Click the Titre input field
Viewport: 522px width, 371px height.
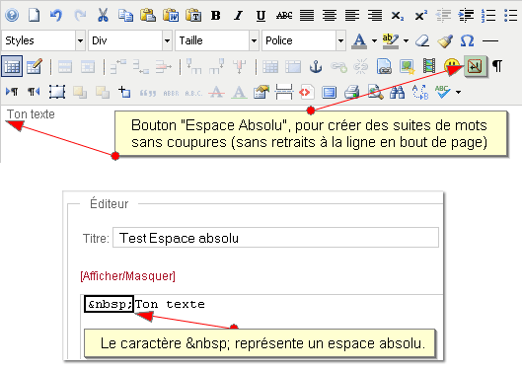[x=275, y=238]
